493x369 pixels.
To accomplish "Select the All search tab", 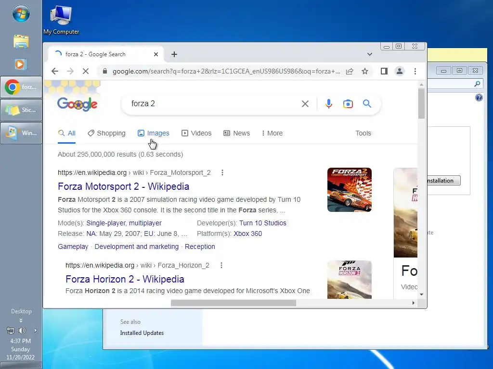I will click(x=66, y=134).
